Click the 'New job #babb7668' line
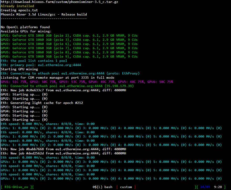The height and width of the screenshot is (190, 231). click(63, 149)
